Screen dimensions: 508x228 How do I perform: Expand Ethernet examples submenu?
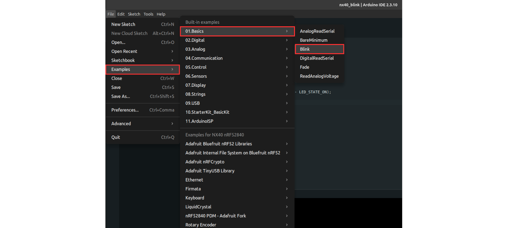(x=237, y=180)
